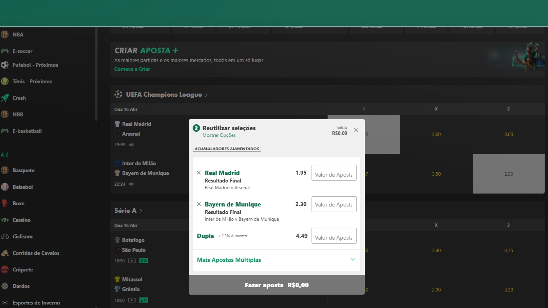The image size is (548, 308).
Task: Click the sidebar vertical scrollbar
Action: [96, 74]
